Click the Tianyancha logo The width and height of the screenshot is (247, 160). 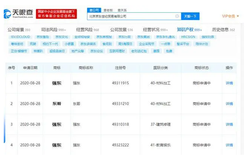(x=18, y=13)
